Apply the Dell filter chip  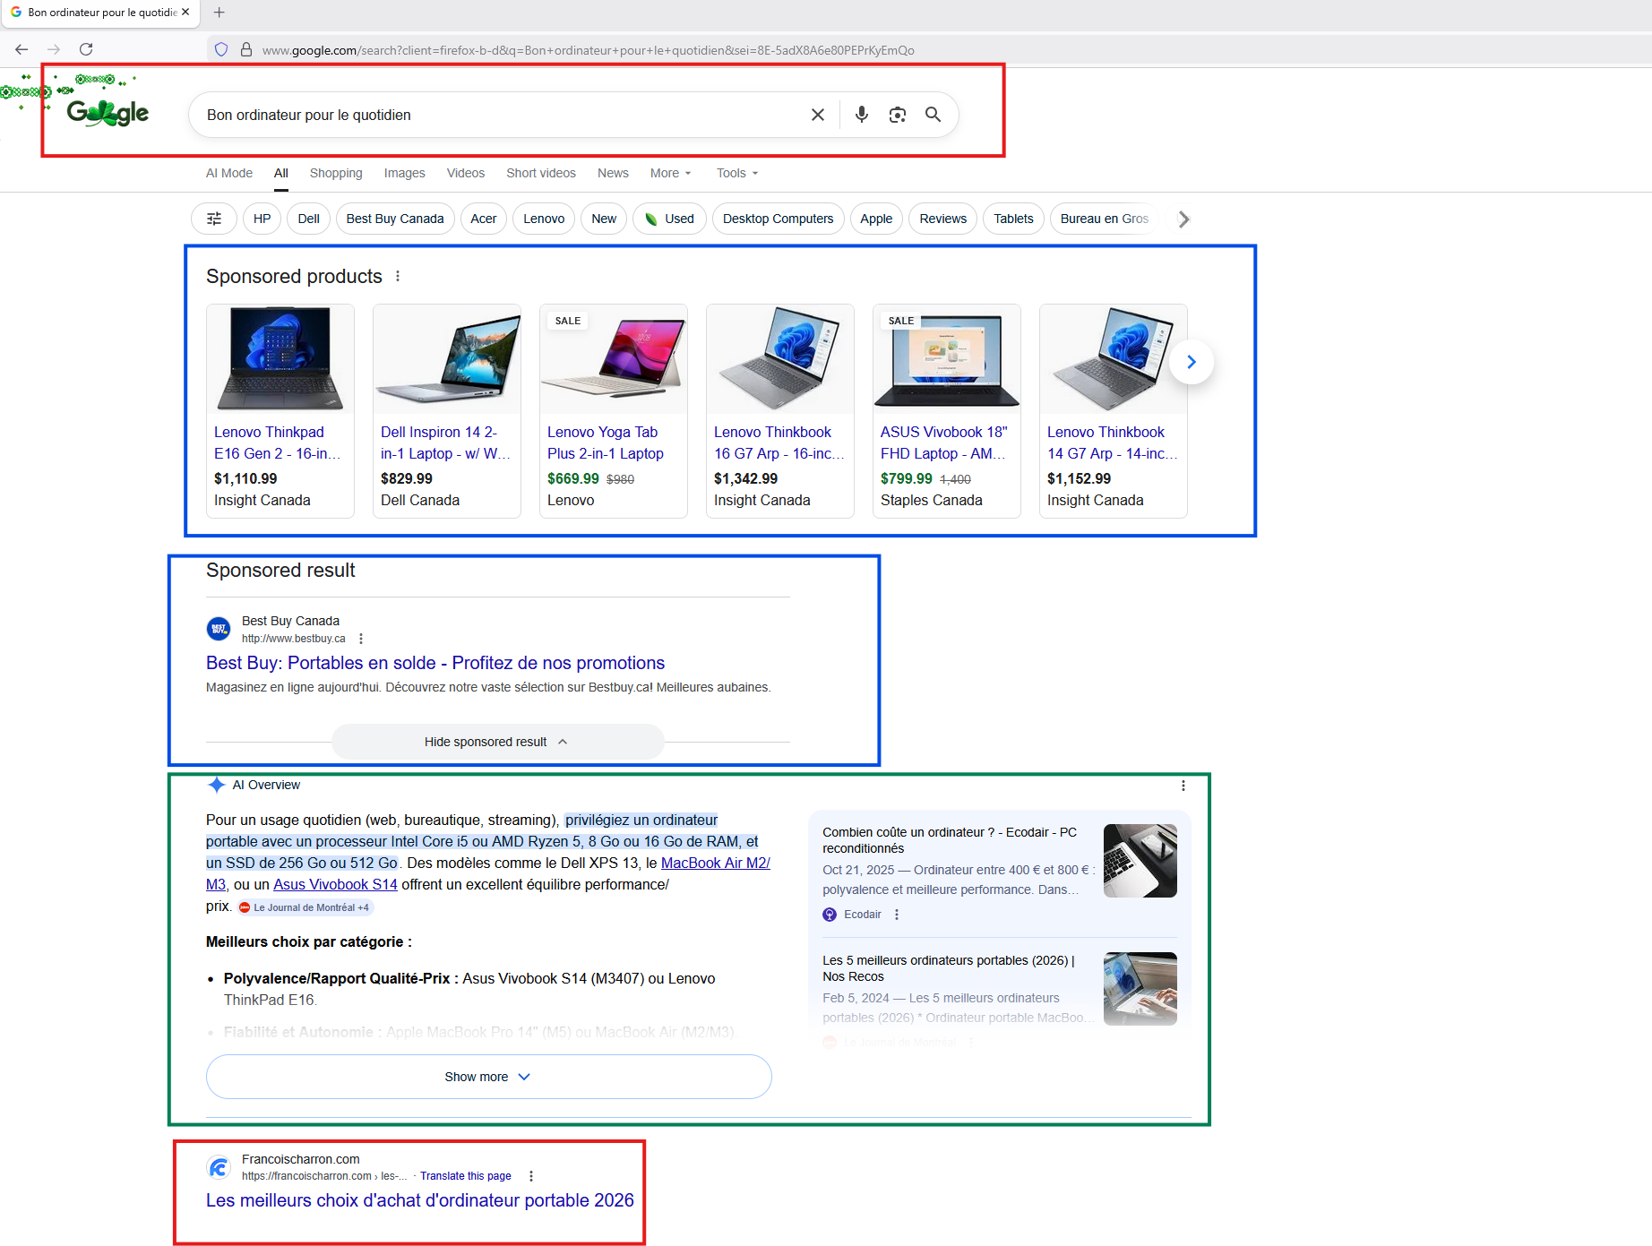coord(308,219)
